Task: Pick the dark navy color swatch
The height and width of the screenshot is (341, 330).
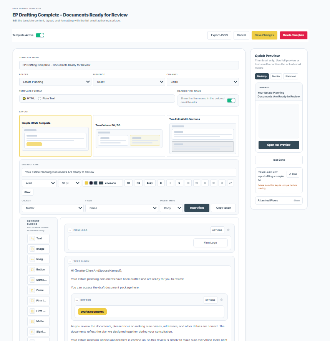Action: 91,183
